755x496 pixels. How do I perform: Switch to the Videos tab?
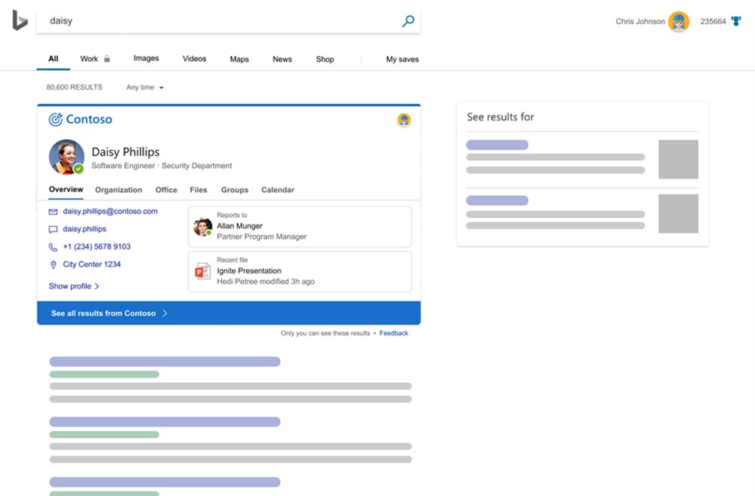pos(194,59)
